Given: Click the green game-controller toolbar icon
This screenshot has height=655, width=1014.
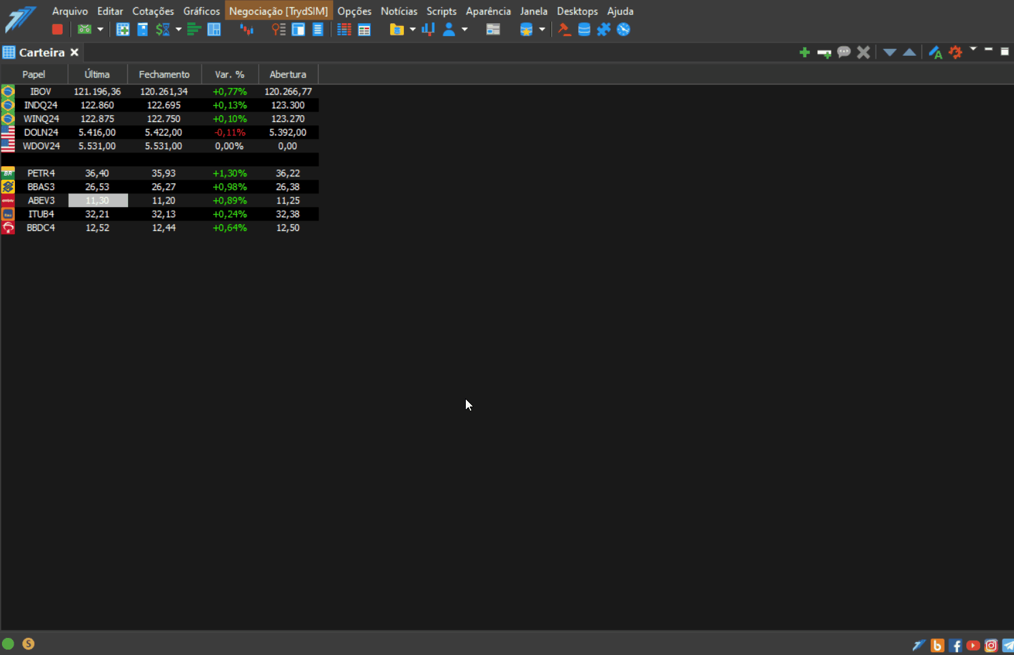Looking at the screenshot, I should pos(84,29).
